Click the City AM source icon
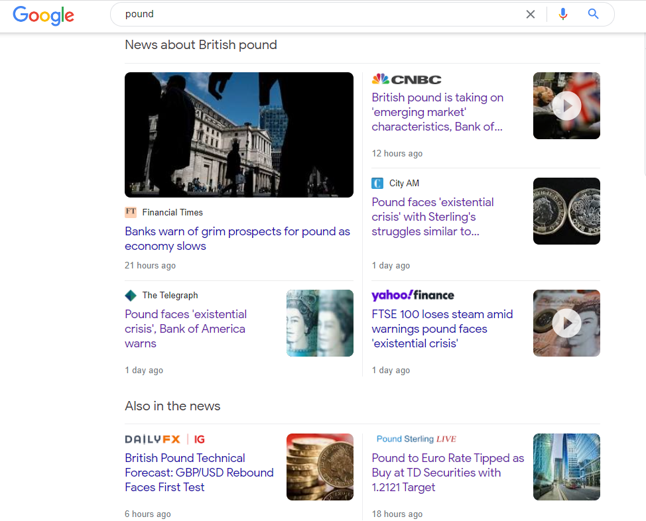The height and width of the screenshot is (521, 646). click(x=377, y=184)
